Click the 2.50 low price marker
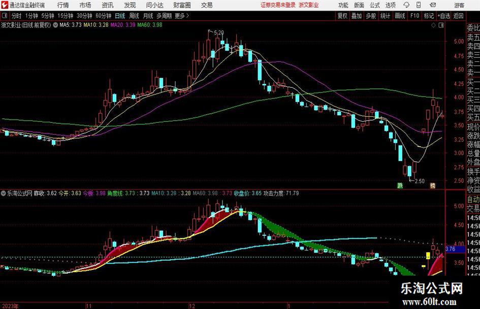The height and width of the screenshot is (309, 480). tap(420, 181)
